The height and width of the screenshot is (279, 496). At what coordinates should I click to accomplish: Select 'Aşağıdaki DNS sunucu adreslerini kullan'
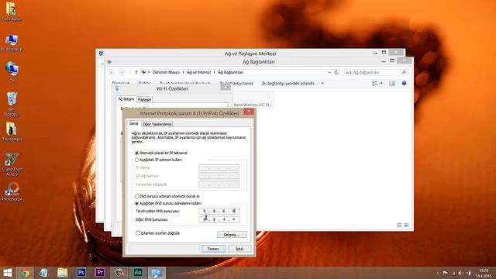168,203
